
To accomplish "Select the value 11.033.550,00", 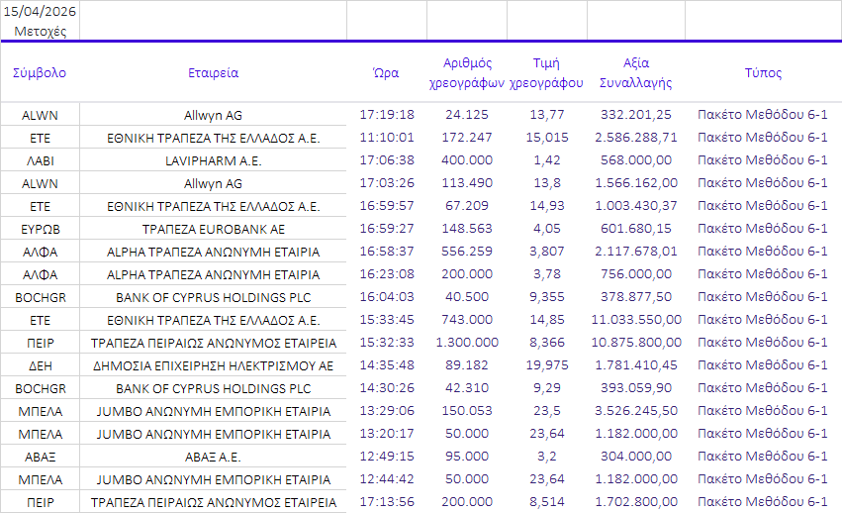I will (x=636, y=320).
